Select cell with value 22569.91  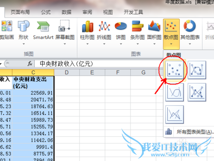click(33, 93)
